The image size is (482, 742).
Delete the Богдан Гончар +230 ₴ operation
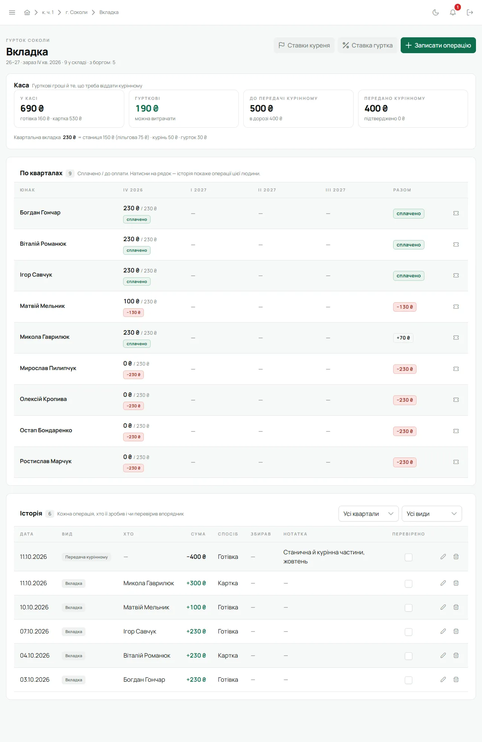coord(456,679)
